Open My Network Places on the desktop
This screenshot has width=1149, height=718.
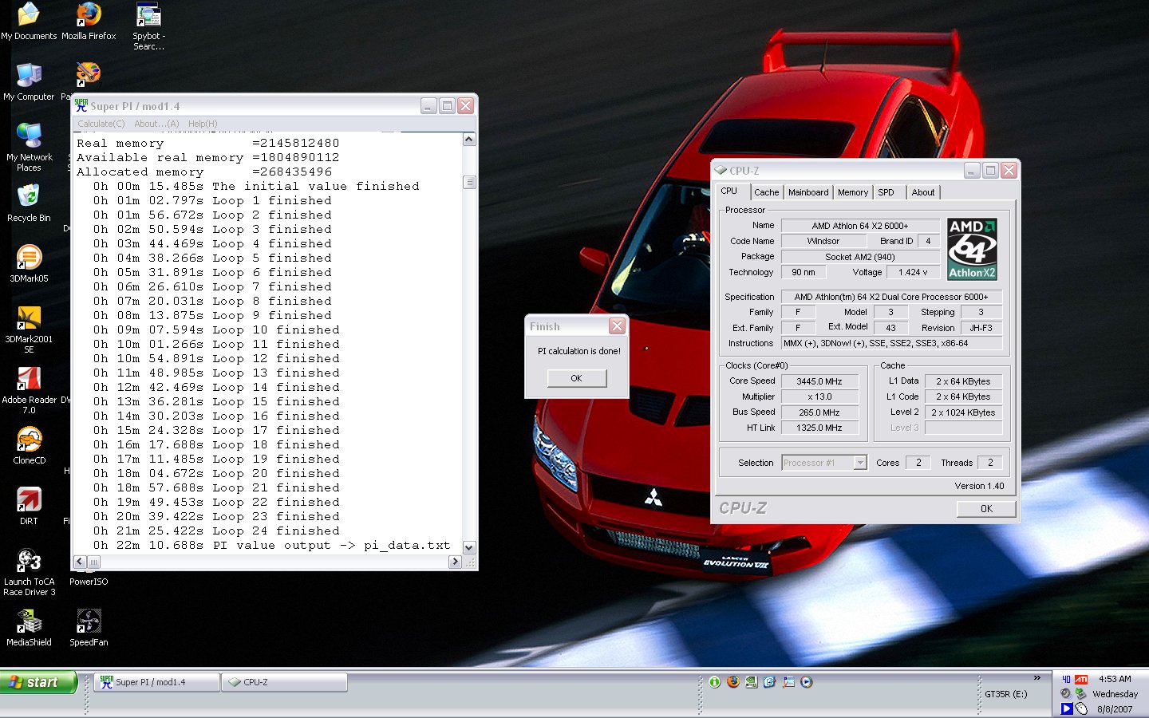click(29, 148)
